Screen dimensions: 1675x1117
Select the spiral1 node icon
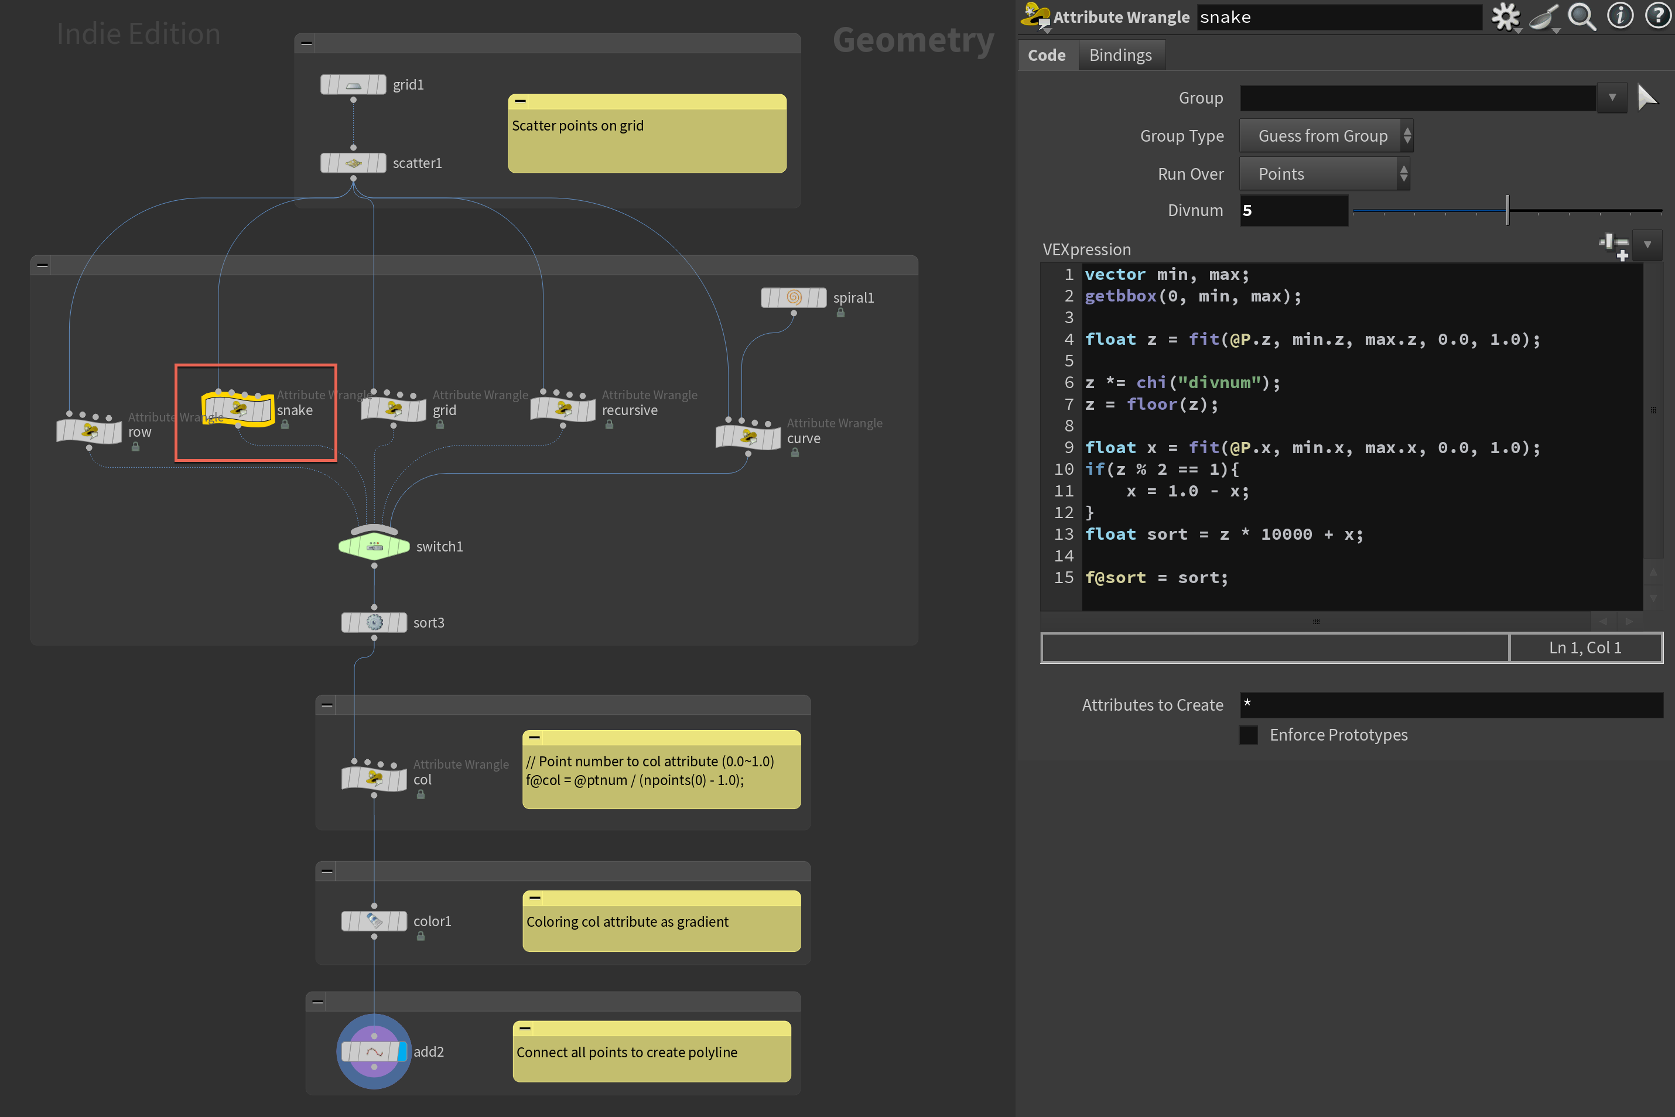pyautogui.click(x=793, y=297)
